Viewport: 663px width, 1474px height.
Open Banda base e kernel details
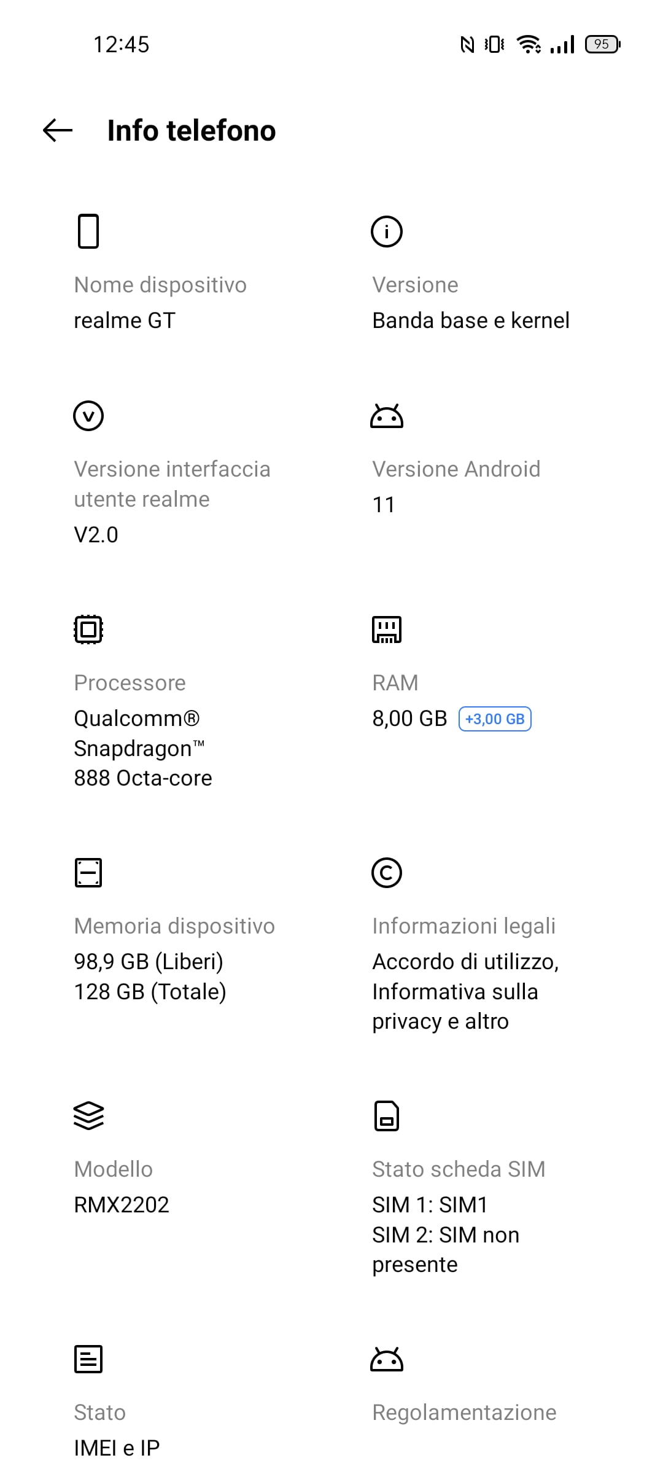point(471,321)
